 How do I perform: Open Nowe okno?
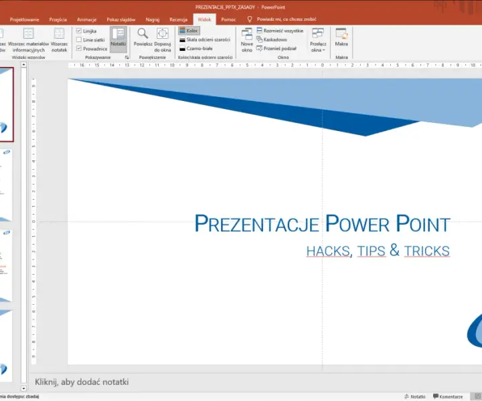point(247,40)
